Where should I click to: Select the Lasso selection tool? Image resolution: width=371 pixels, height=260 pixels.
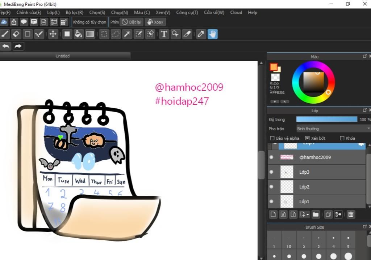[x=116, y=34]
